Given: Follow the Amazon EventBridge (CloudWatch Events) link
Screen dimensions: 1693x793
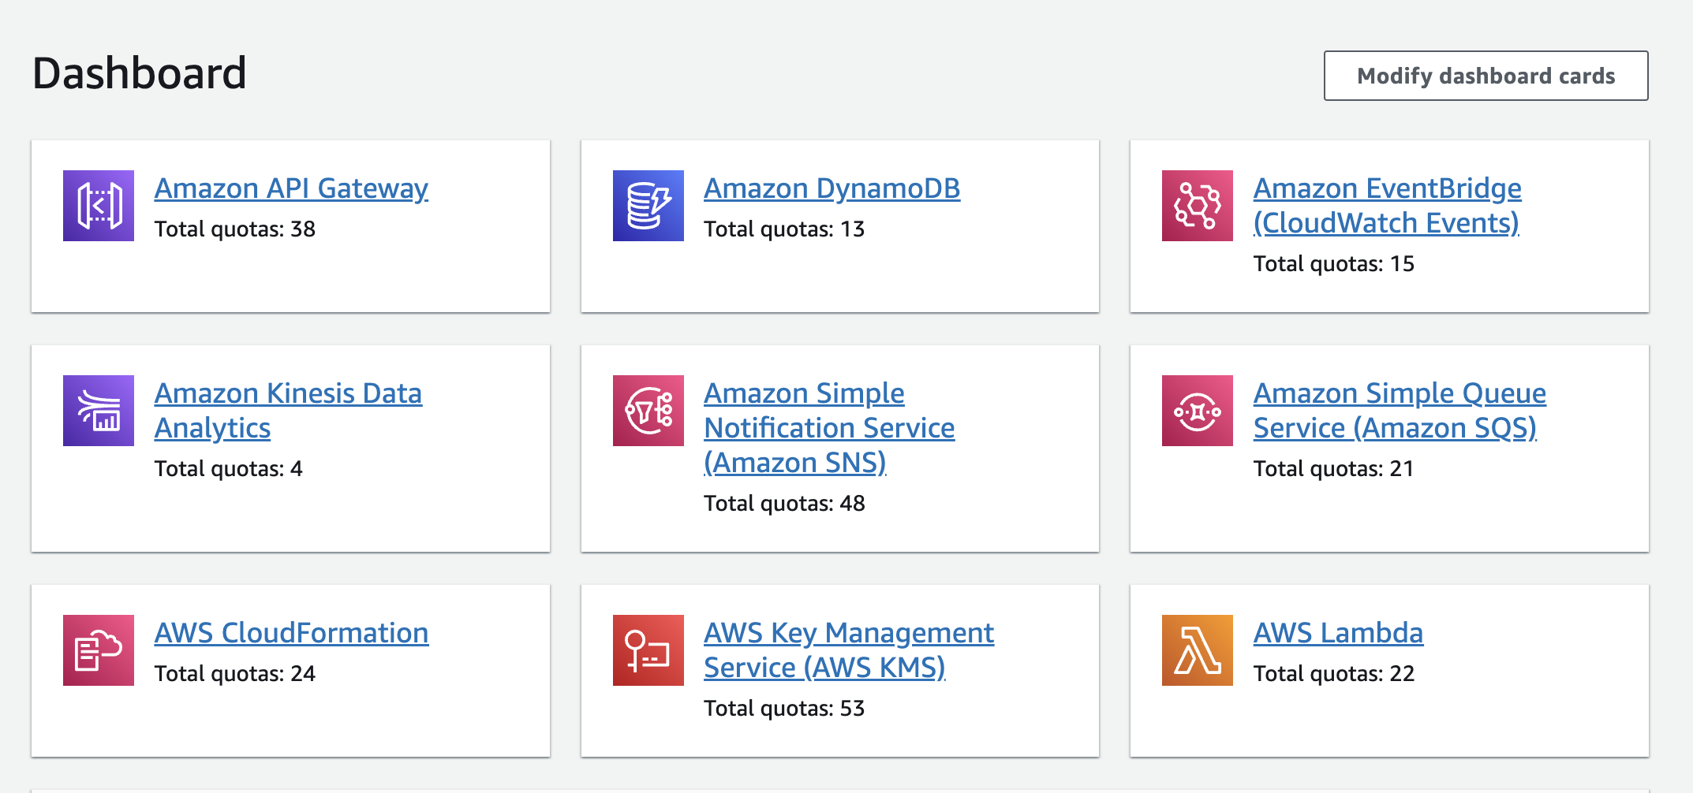Looking at the screenshot, I should coord(1388,206).
